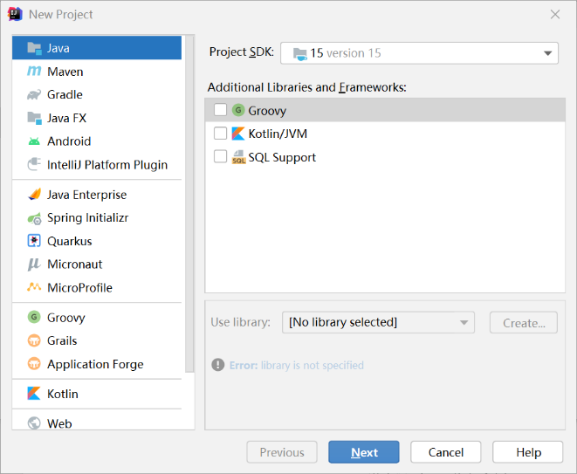Click the Kotlin/JVM icon in frameworks list

(238, 134)
